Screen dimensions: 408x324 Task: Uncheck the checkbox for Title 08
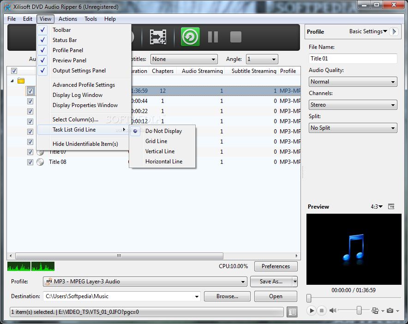coord(30,162)
